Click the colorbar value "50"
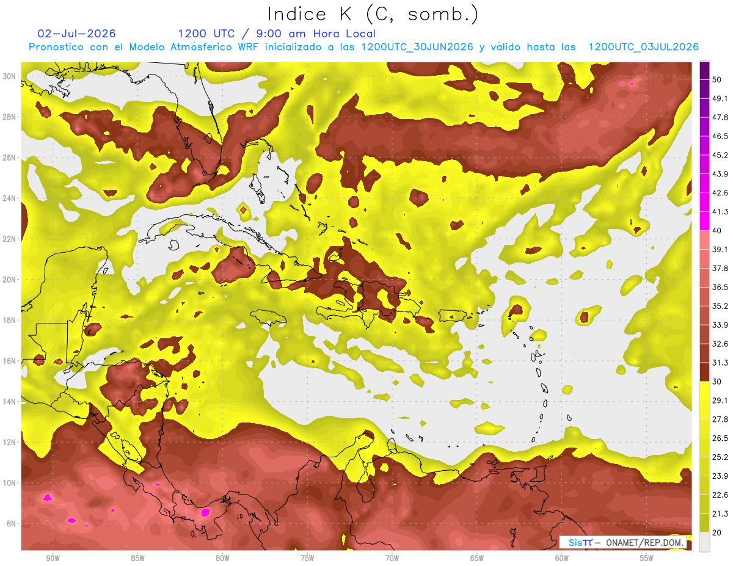 point(718,79)
